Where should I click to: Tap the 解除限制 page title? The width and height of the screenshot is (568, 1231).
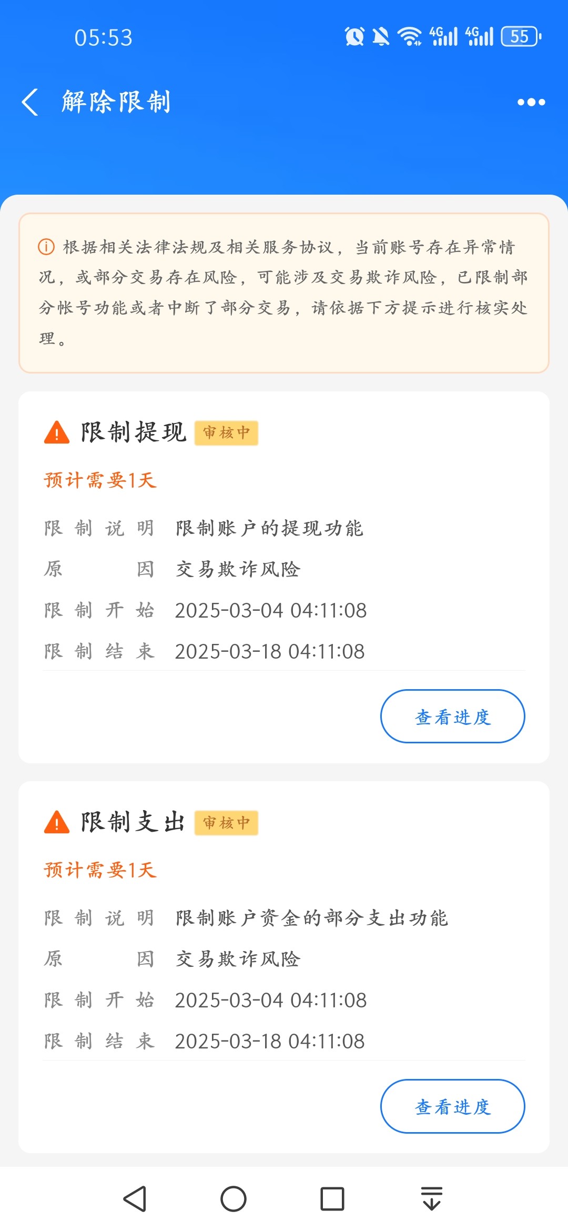(x=116, y=102)
